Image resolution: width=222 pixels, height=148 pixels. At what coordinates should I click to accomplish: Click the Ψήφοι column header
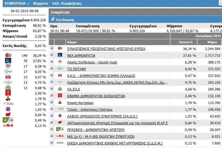210,42
